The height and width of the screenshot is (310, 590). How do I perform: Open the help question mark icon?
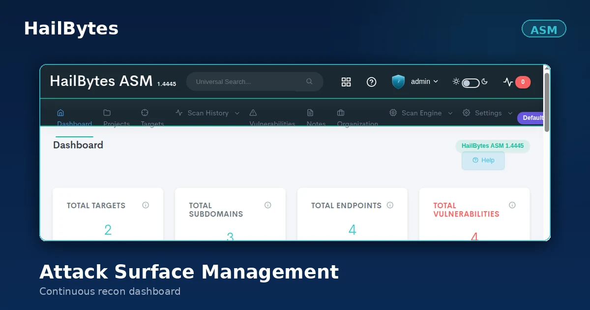click(372, 82)
